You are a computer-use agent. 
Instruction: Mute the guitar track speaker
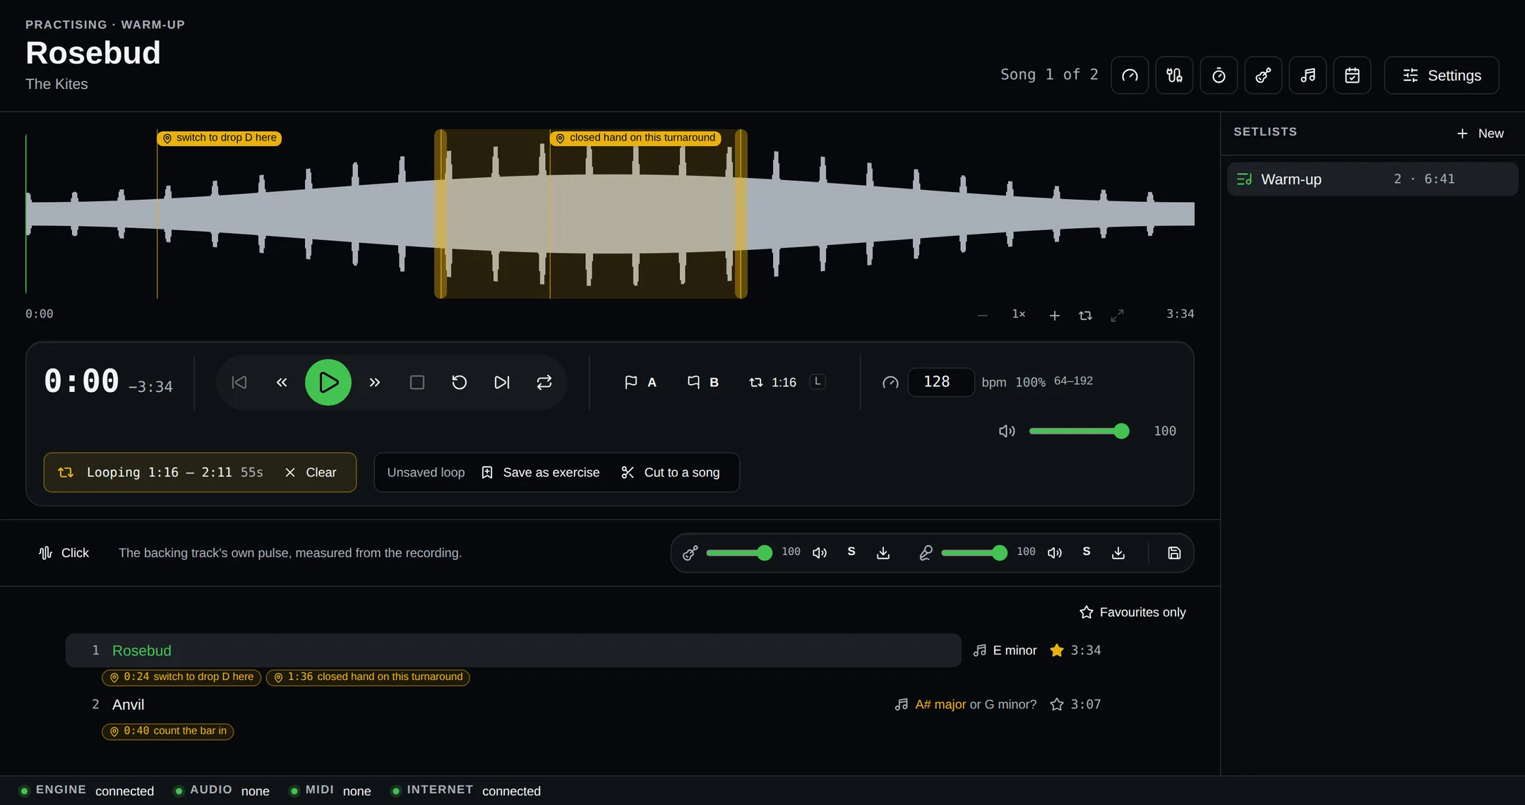820,553
